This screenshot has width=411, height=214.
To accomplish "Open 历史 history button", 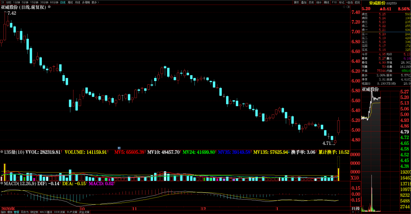I will click(311, 2).
